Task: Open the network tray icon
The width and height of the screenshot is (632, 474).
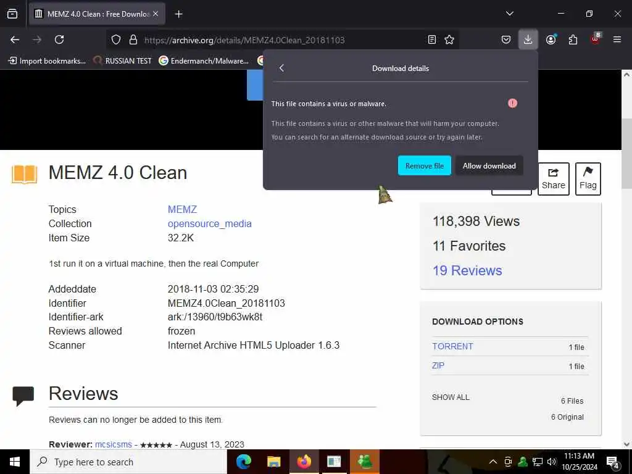Action: pos(538,462)
